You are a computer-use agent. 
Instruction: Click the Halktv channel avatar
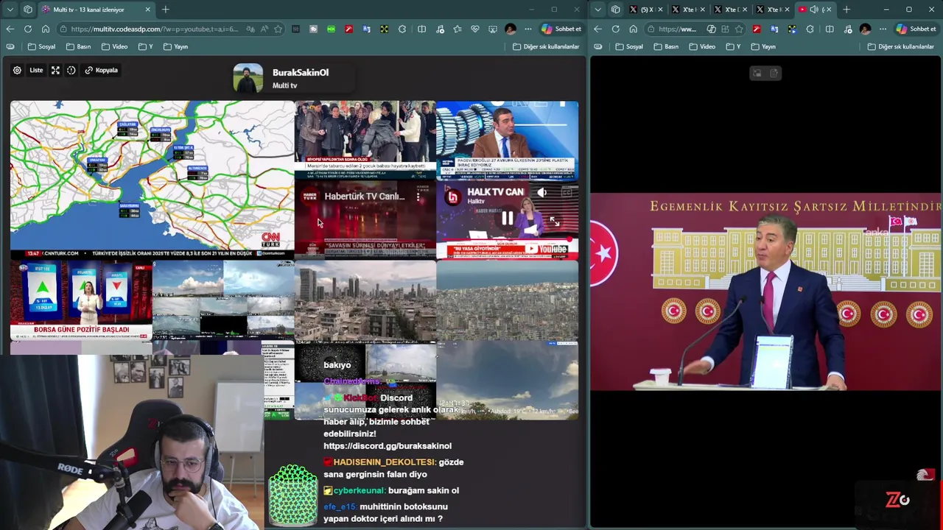coord(453,196)
